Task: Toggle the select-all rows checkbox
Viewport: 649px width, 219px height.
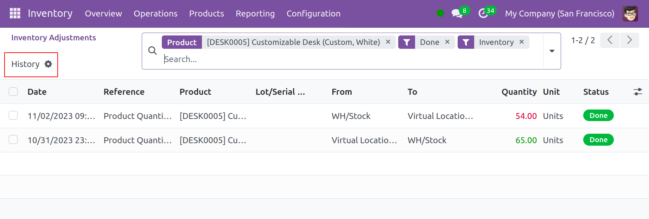Action: click(x=13, y=92)
